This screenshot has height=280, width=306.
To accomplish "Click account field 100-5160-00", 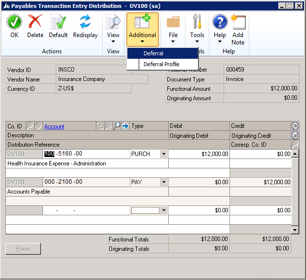I will (86, 154).
